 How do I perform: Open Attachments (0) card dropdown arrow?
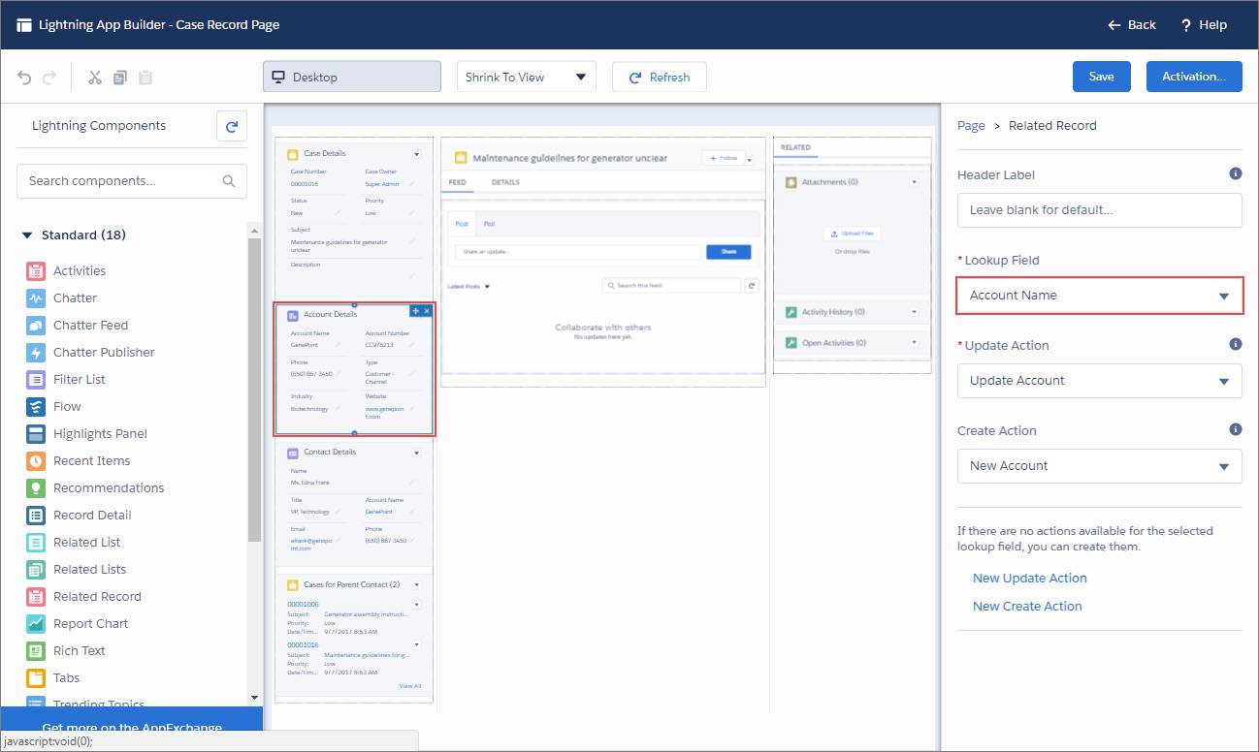click(x=914, y=182)
